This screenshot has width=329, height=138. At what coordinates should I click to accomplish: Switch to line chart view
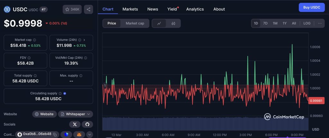[159, 23]
